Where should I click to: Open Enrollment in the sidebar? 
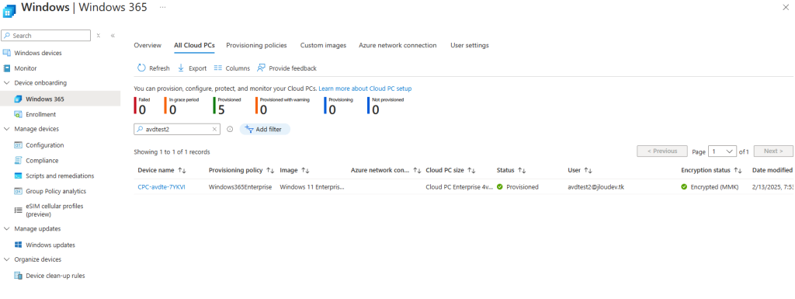[40, 114]
